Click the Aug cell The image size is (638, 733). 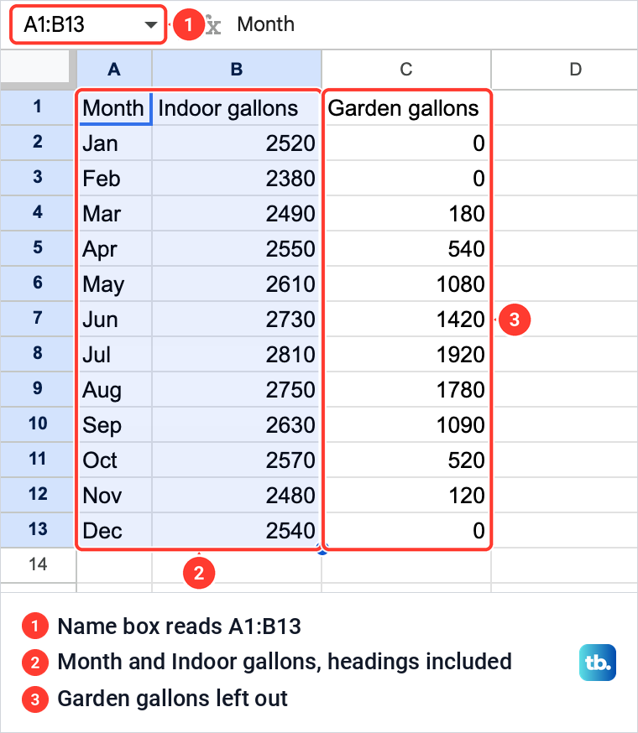[x=115, y=389]
